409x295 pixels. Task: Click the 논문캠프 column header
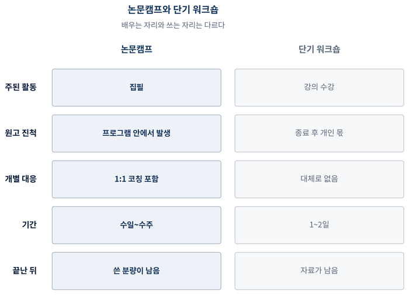[x=136, y=49]
